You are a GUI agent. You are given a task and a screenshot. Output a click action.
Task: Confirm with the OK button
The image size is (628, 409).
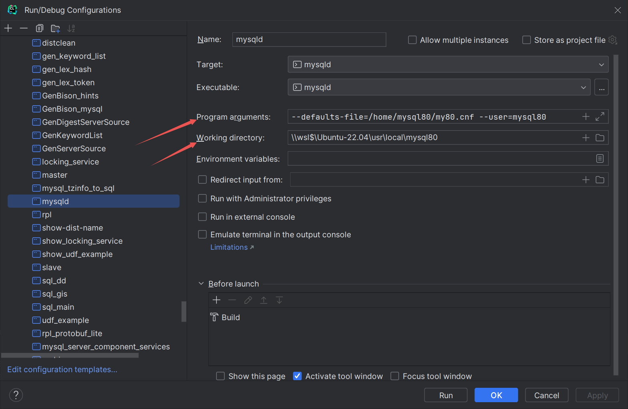point(496,395)
